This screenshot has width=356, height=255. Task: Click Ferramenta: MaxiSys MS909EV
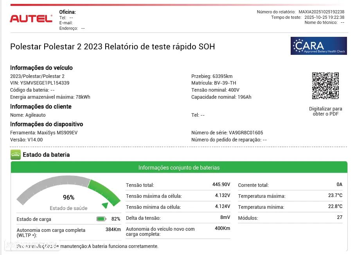tap(44, 133)
